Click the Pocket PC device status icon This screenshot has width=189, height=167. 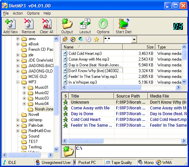tap(75, 163)
